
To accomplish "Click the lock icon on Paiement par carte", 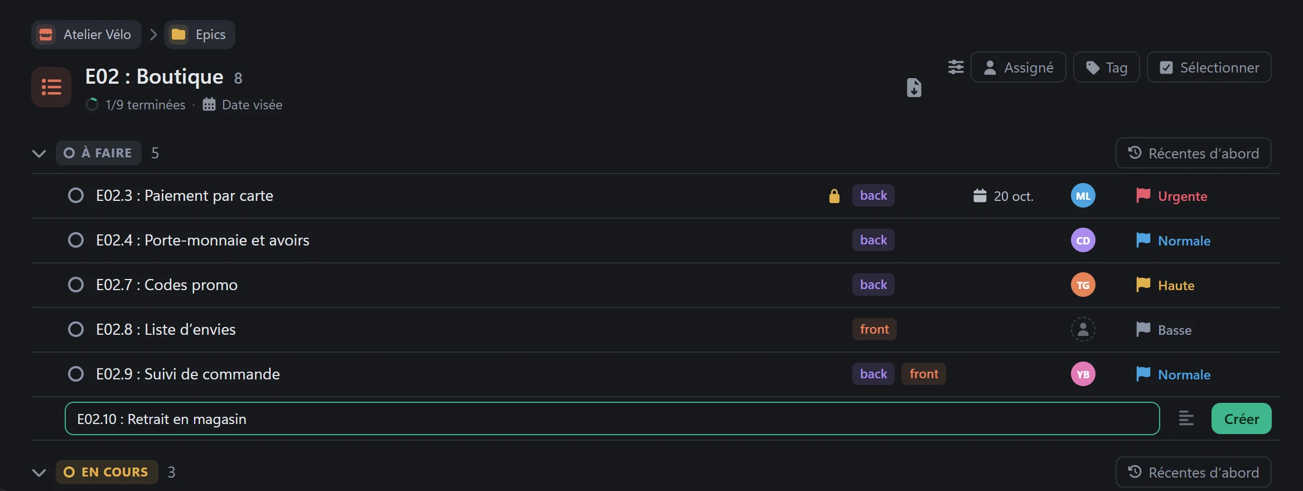I will tap(834, 196).
